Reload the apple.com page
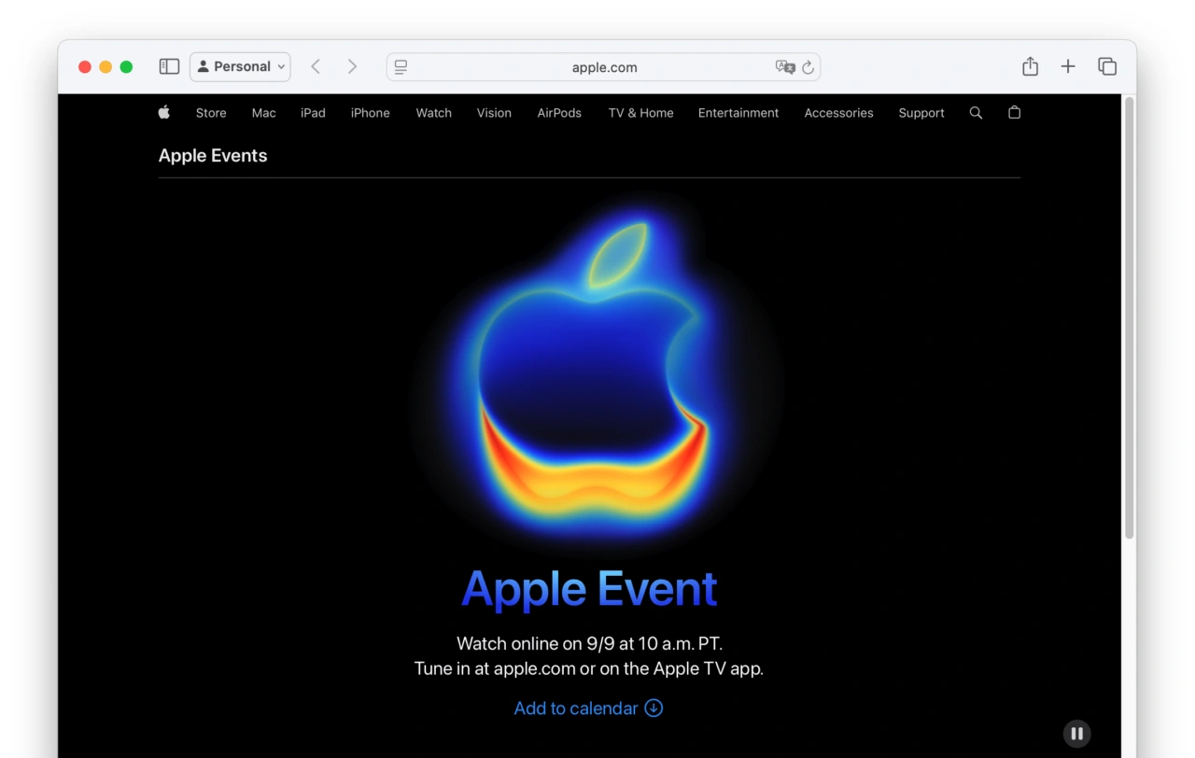1195x758 pixels. tap(808, 67)
